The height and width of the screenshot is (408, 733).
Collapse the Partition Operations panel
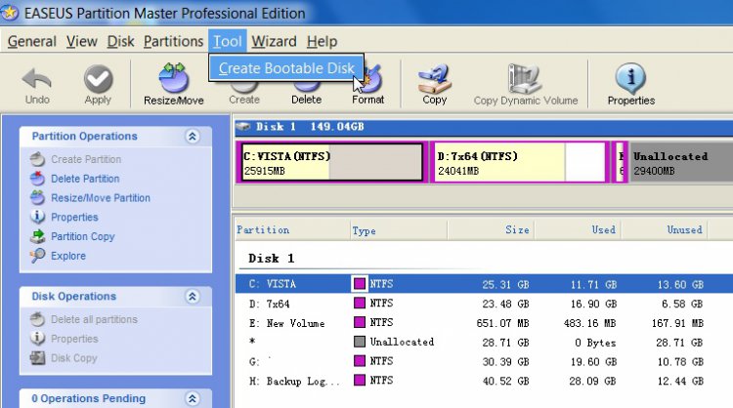pos(193,137)
